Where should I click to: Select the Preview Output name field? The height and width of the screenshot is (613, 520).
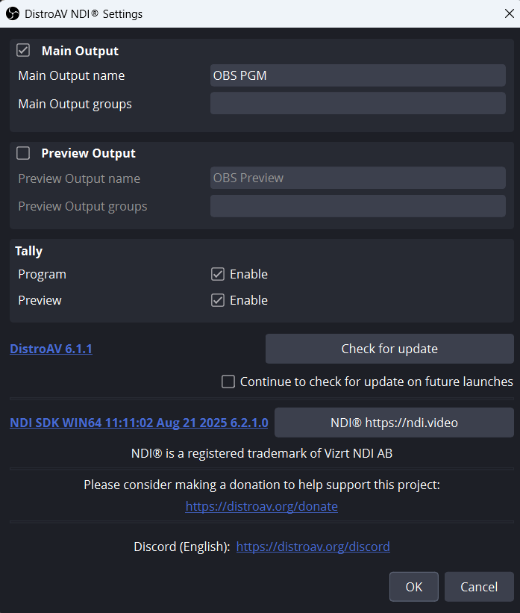click(358, 178)
